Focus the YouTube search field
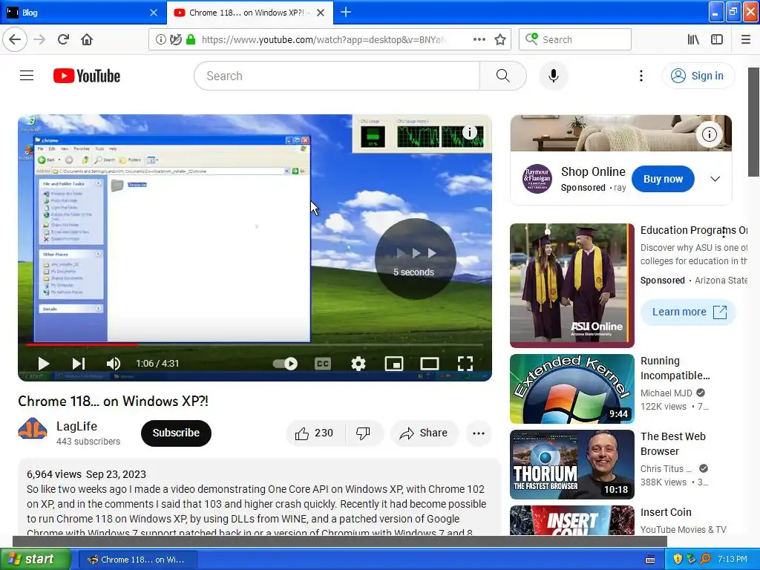 [338, 76]
